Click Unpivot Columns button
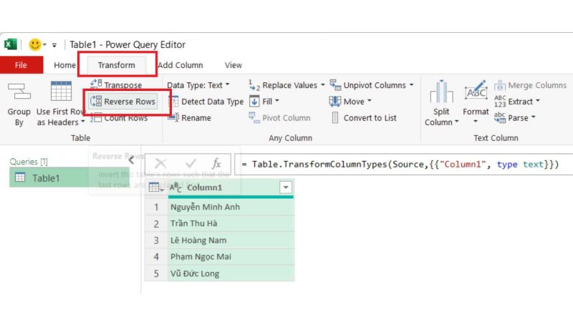 (367, 85)
